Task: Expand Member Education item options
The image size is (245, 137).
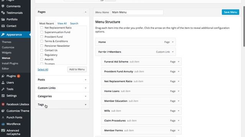Action: click(178, 101)
